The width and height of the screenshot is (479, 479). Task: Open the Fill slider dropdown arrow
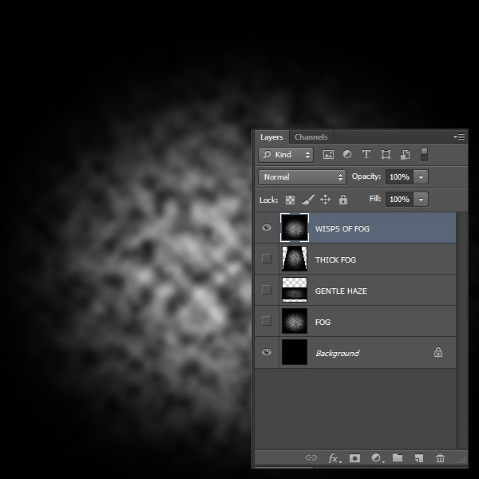421,200
